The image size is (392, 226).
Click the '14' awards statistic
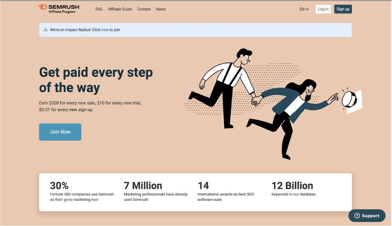[x=203, y=186]
